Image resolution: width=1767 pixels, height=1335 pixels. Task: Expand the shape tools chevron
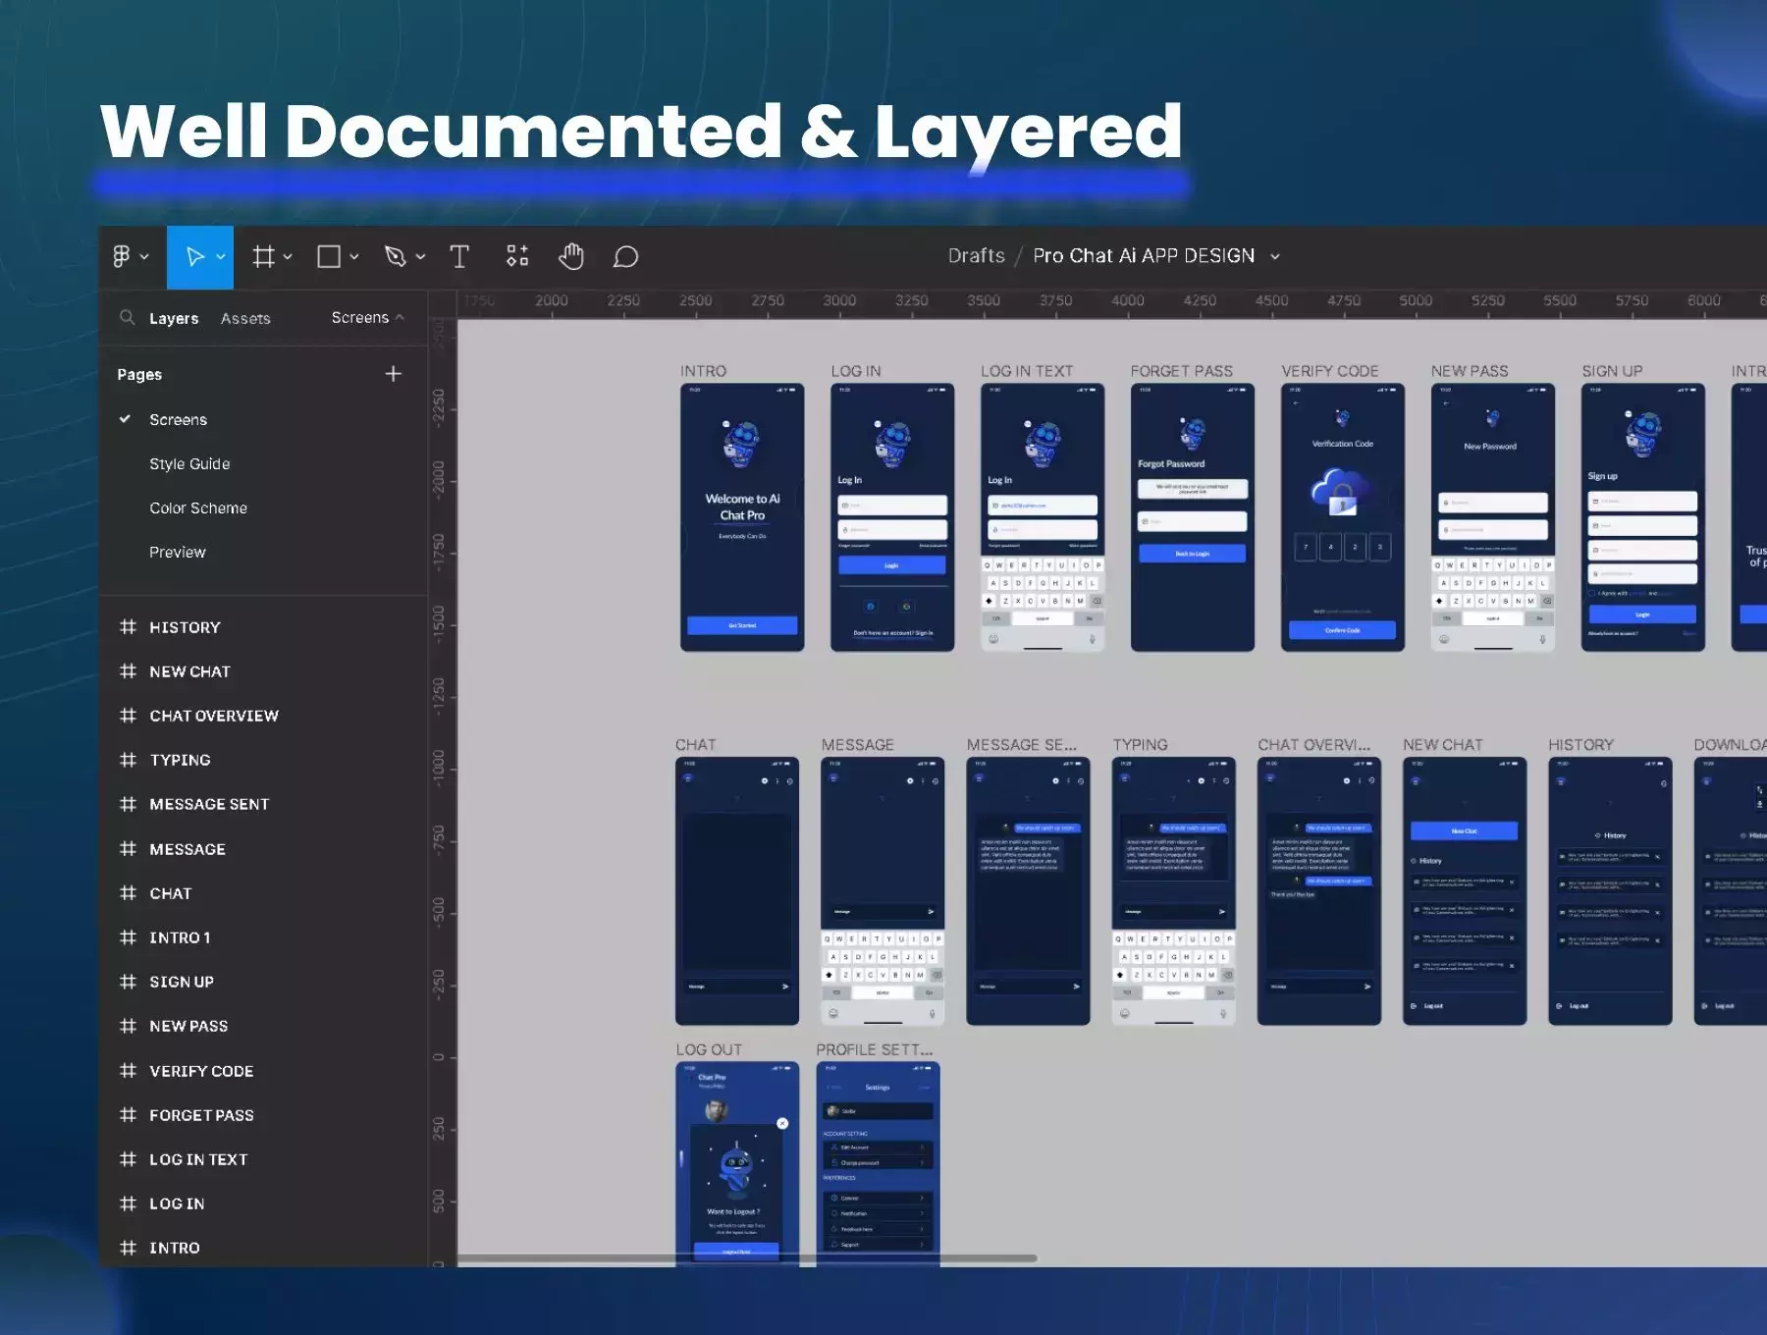pyautogui.click(x=354, y=256)
